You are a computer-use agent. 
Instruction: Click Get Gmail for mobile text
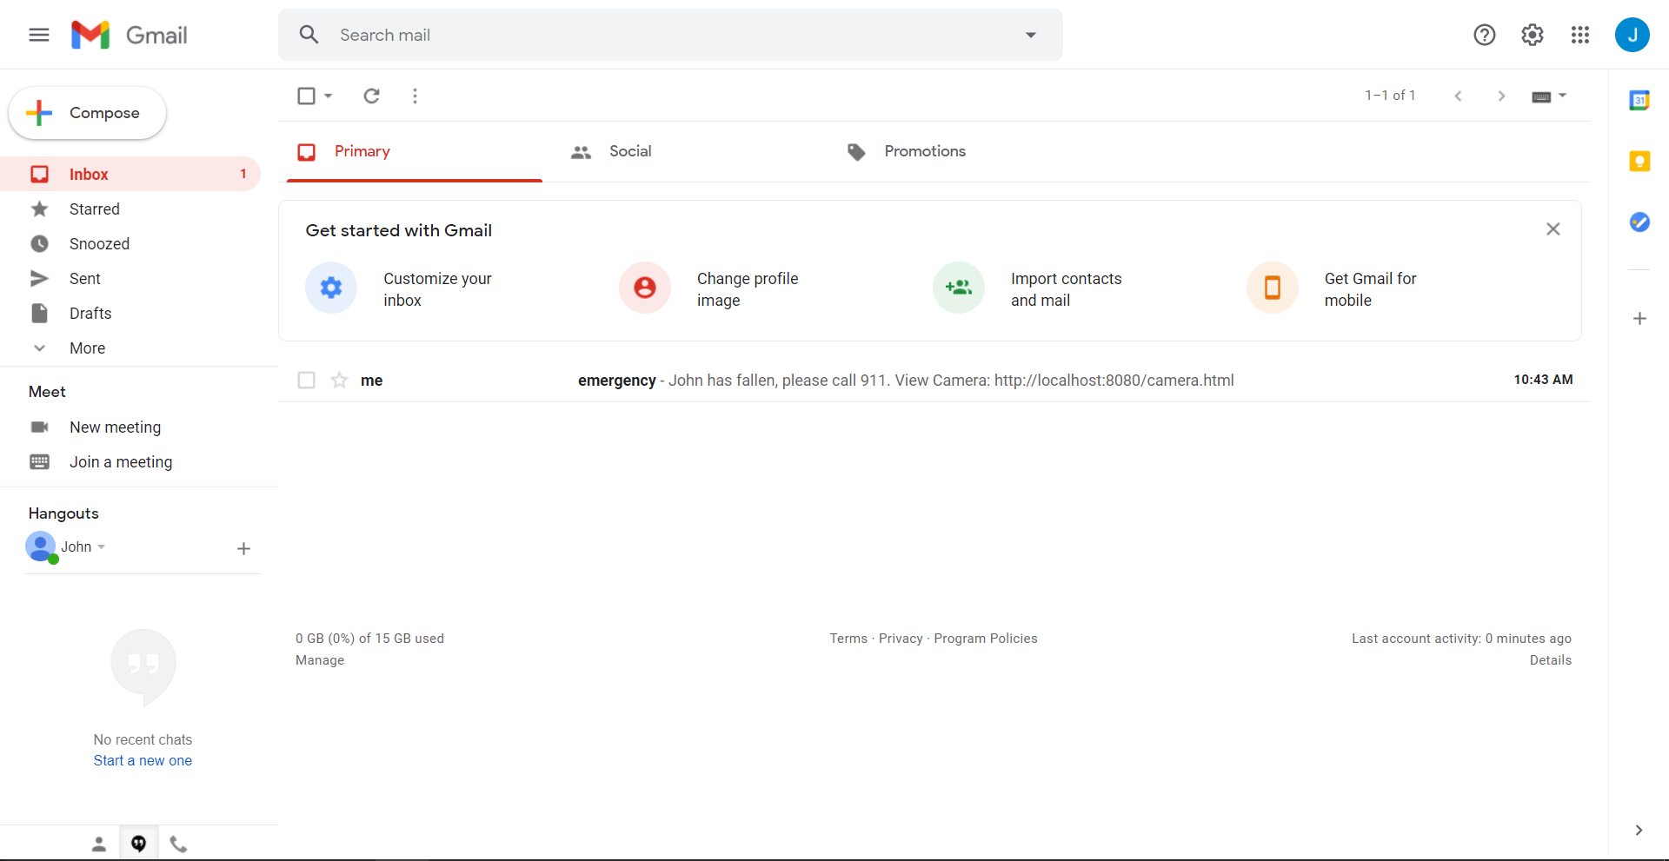point(1370,289)
